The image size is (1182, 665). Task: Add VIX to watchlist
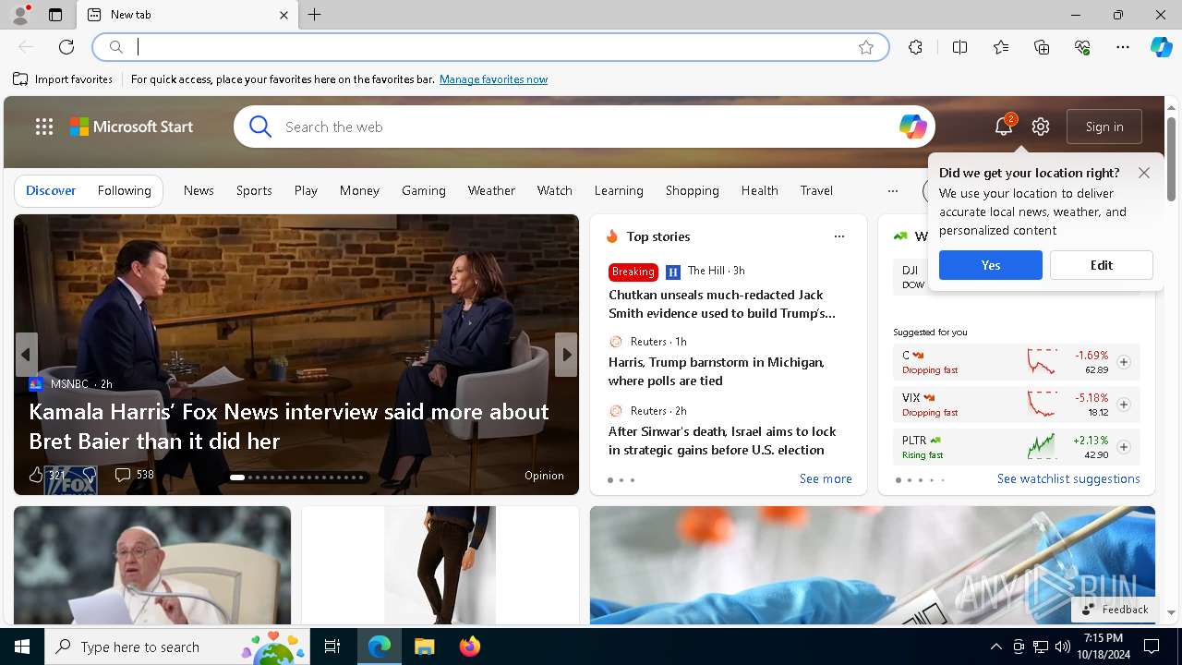[x=1124, y=405]
